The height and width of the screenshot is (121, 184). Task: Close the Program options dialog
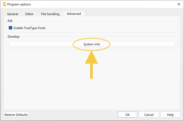[x=179, y=4]
